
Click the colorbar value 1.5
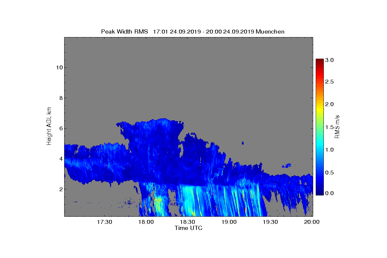point(329,127)
